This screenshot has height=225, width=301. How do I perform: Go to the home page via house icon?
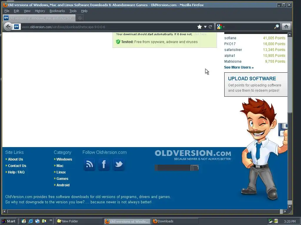click(286, 27)
